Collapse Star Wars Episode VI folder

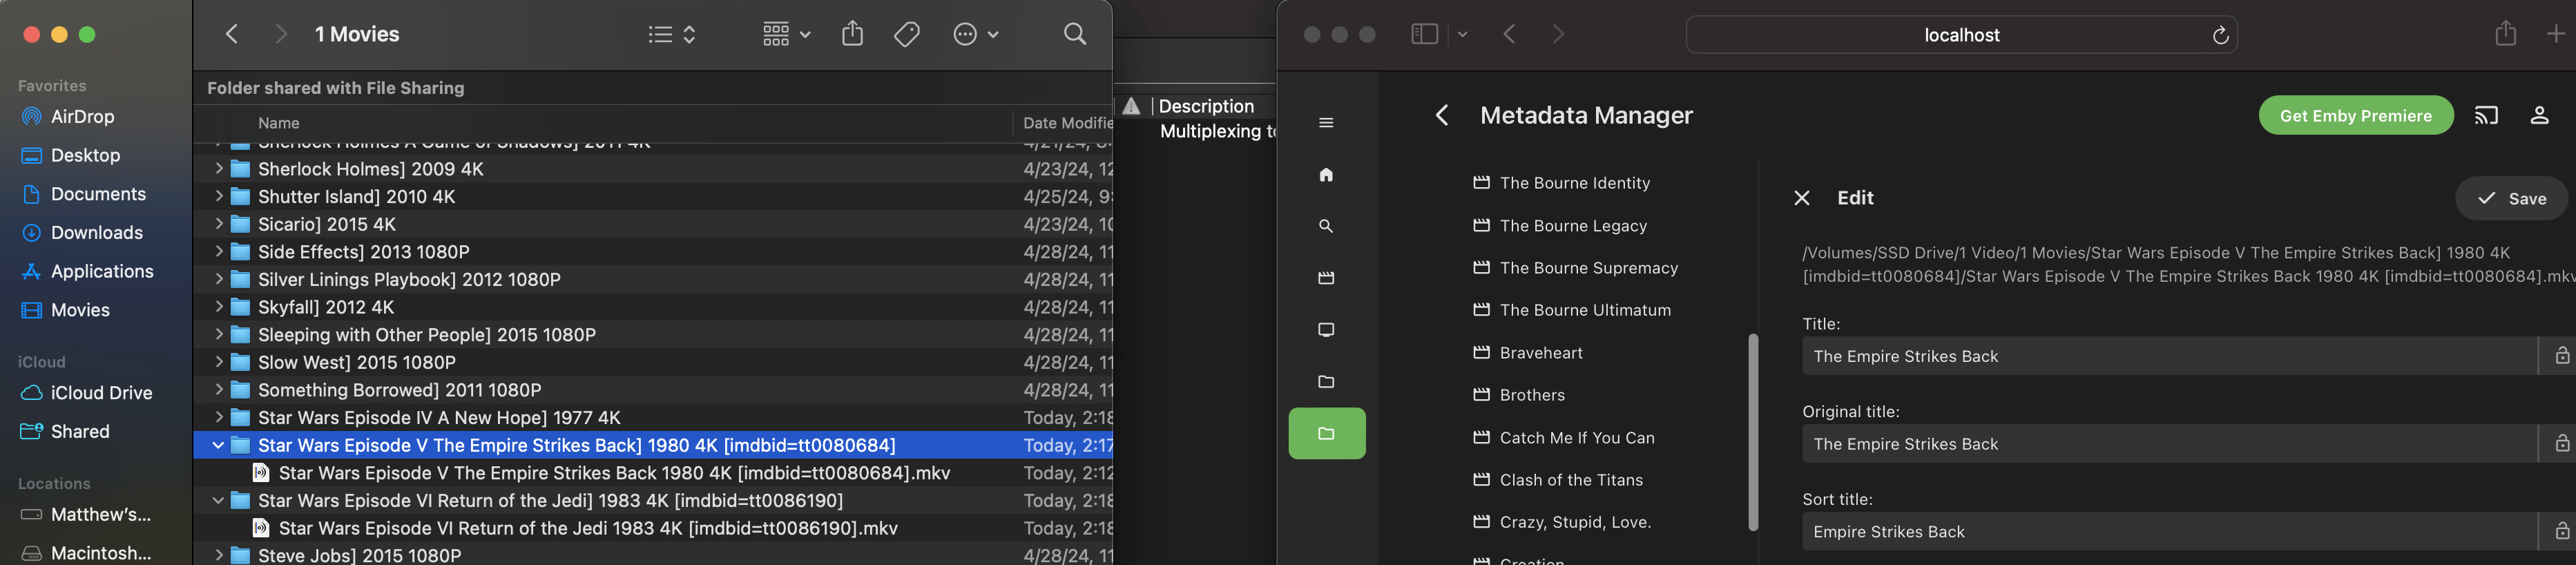tap(218, 501)
